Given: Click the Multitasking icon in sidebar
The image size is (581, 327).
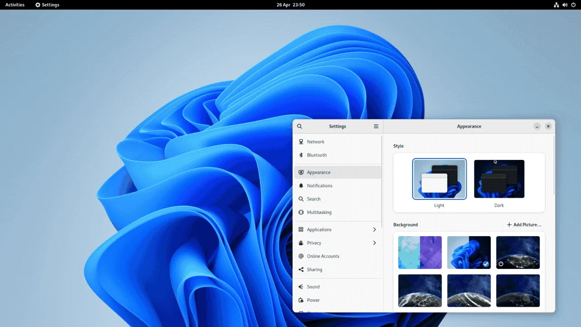Looking at the screenshot, I should click(x=301, y=212).
